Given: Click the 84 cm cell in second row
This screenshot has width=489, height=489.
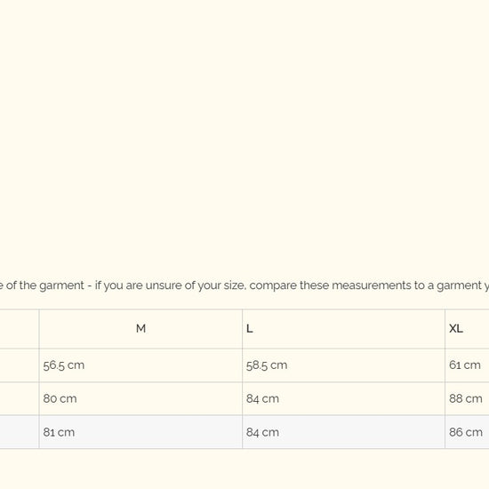Looking at the screenshot, I should click(x=344, y=398).
